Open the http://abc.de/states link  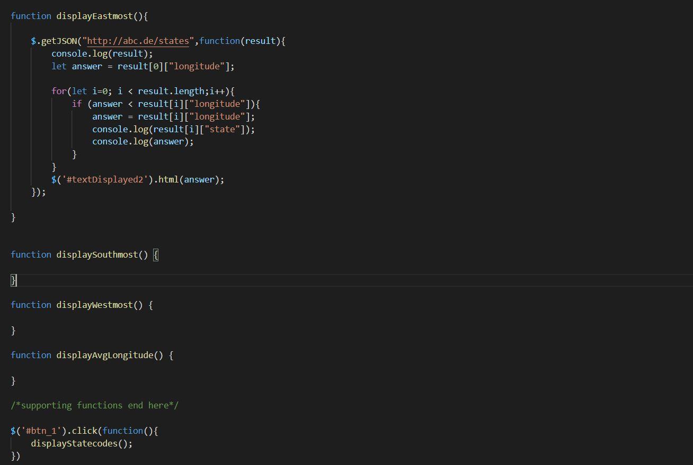tap(138, 41)
